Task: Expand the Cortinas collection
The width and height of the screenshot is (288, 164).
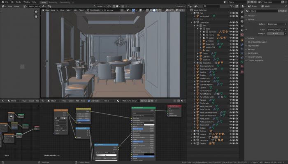Action: coord(191,131)
